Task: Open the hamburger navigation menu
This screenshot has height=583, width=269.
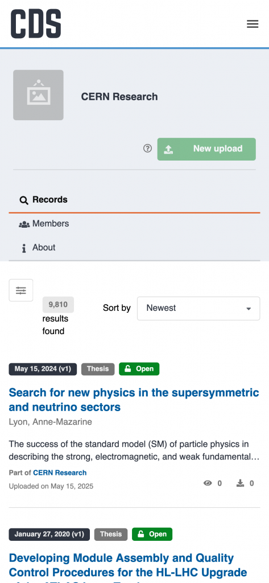Action: coord(253,24)
